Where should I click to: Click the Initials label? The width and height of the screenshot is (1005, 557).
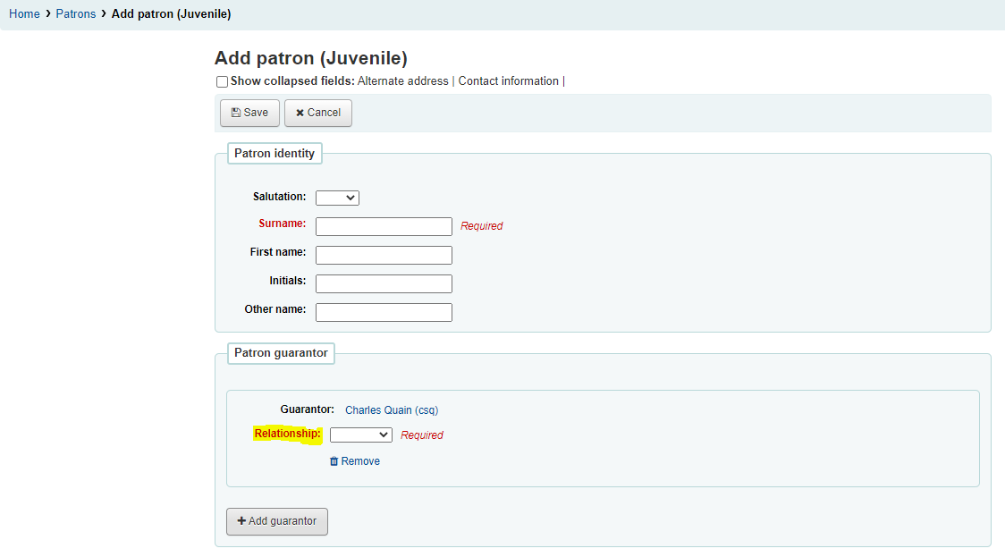[x=288, y=280]
